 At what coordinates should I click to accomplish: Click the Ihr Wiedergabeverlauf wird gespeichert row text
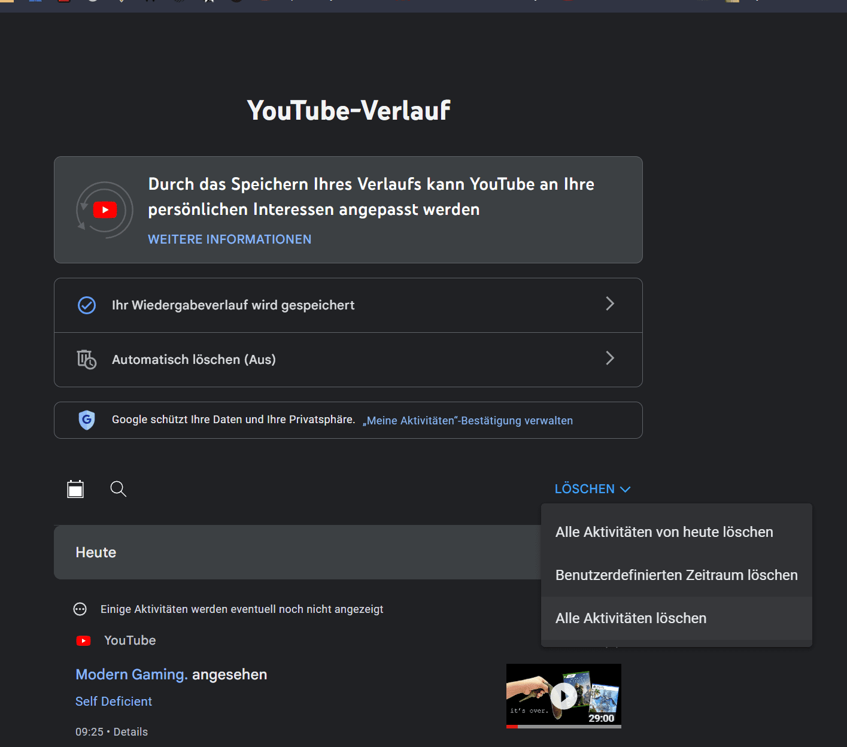point(233,305)
